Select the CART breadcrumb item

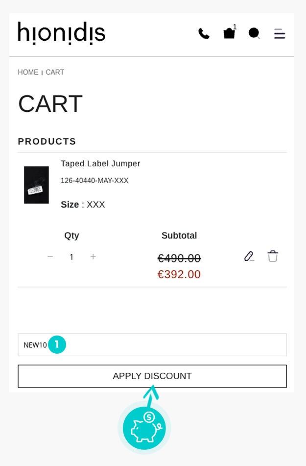tap(55, 73)
